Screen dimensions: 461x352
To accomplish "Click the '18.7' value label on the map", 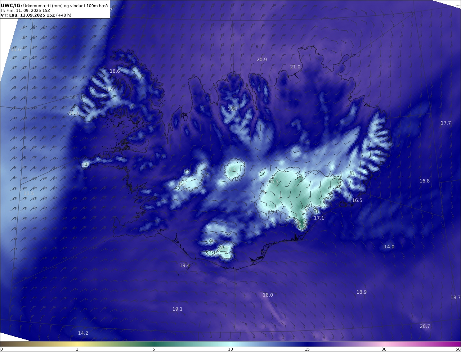I will 456,298.
